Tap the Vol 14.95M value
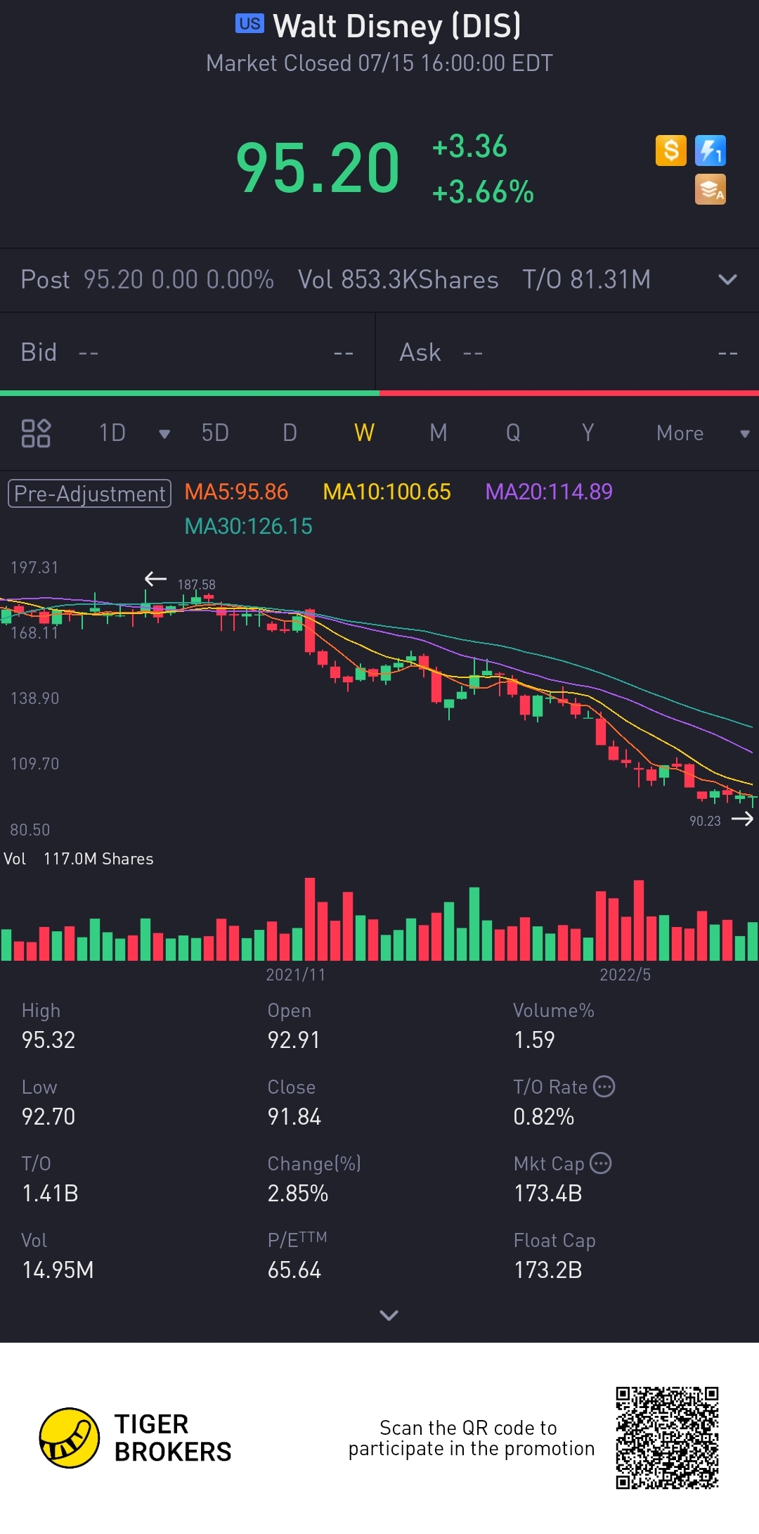The image size is (759, 1534). click(58, 1270)
